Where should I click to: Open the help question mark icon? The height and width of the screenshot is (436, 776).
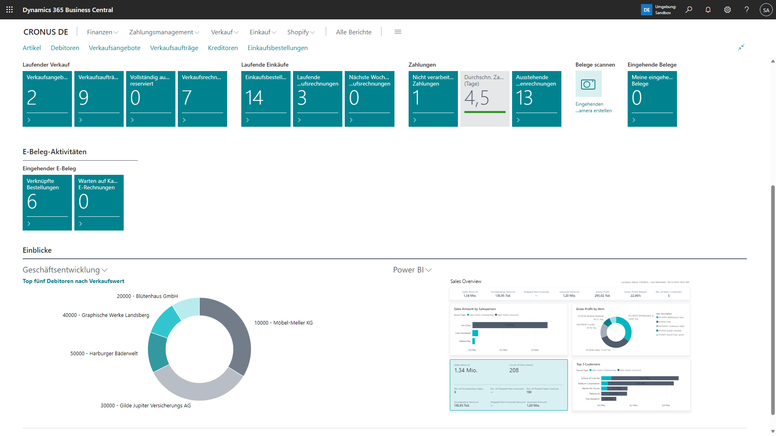coord(747,10)
